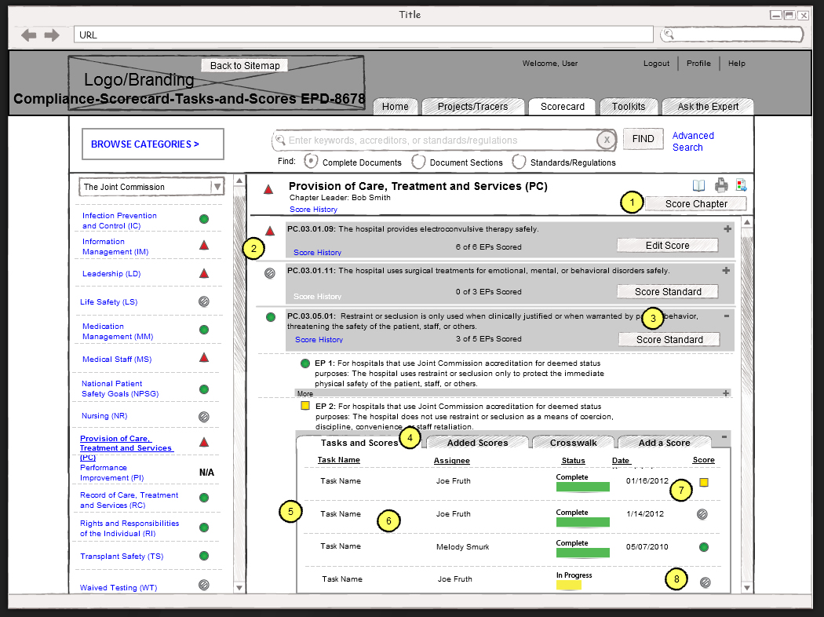Expand PC.03.01.09 standard with plus
This screenshot has height=617, width=824.
(727, 228)
